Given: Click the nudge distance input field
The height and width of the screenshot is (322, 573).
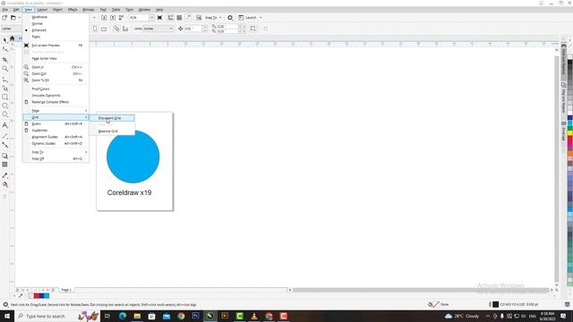Looking at the screenshot, I should [193, 29].
